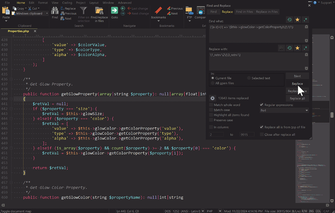Switch to the Find in Files tab
This screenshot has width=335, height=213.
(x=244, y=12)
